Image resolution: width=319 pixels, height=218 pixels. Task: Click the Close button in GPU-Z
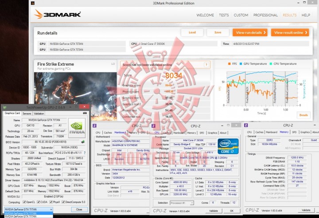pyautogui.click(x=79, y=210)
